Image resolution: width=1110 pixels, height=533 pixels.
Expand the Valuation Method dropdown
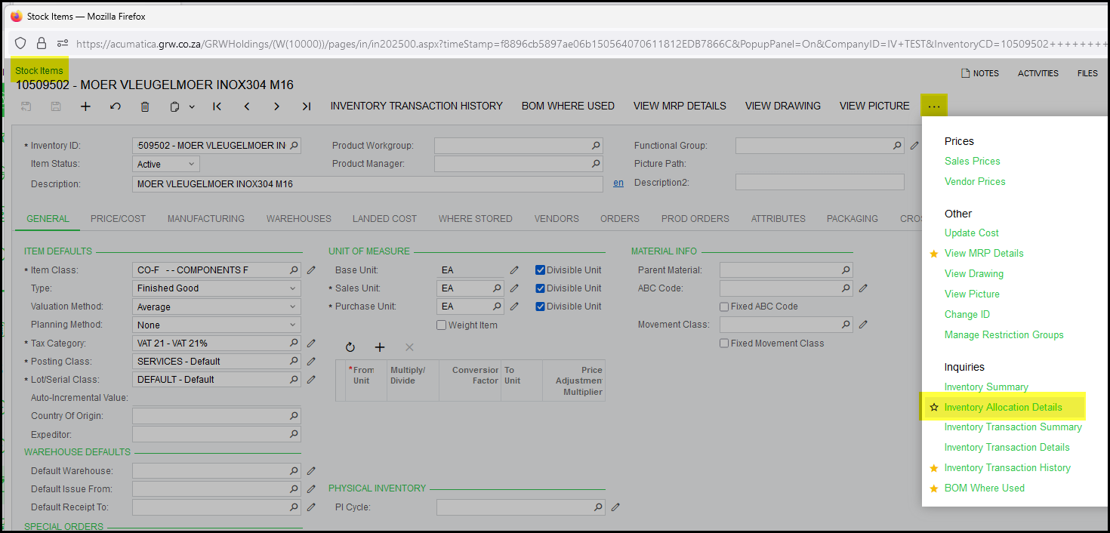tap(216, 307)
